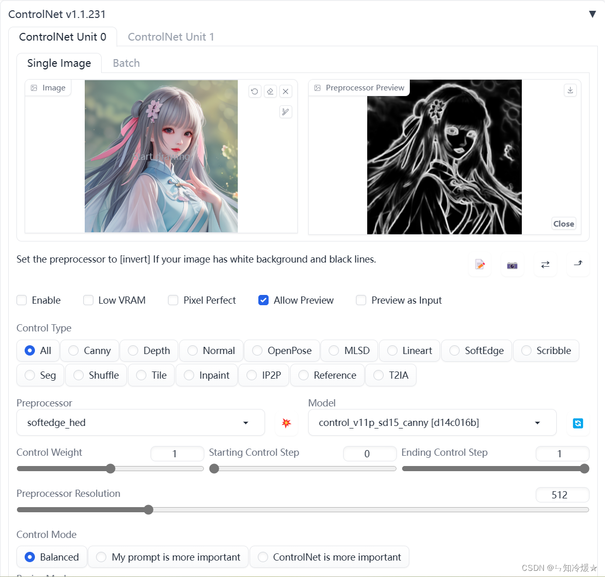Open the Model control_v11p_sd15_canny dropdown

pyautogui.click(x=432, y=423)
